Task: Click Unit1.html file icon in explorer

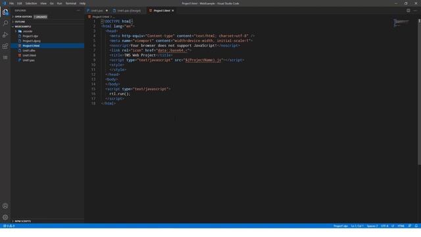Action: (20, 55)
